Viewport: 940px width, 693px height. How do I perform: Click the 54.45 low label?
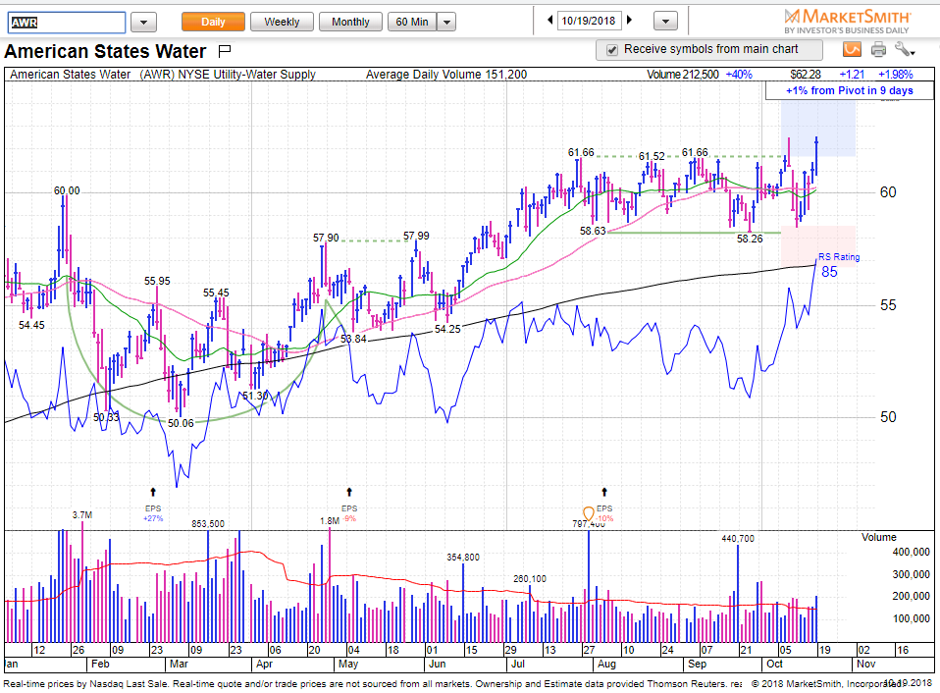[31, 325]
